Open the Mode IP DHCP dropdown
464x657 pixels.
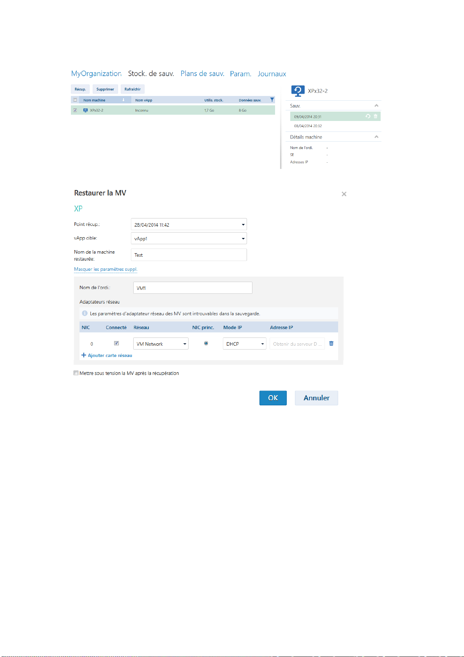point(245,343)
